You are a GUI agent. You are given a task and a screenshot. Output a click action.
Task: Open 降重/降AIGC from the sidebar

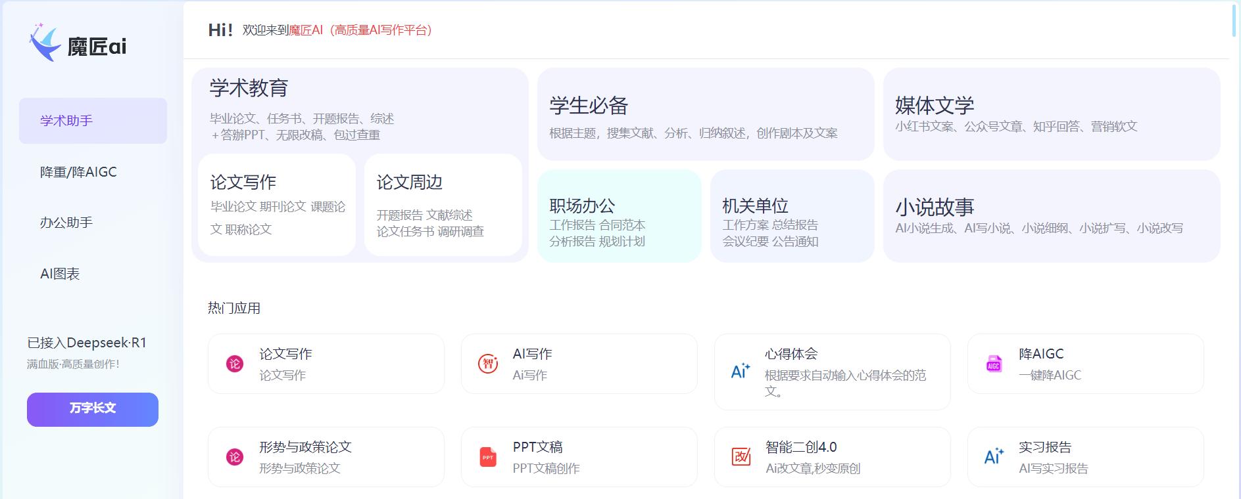pyautogui.click(x=93, y=172)
